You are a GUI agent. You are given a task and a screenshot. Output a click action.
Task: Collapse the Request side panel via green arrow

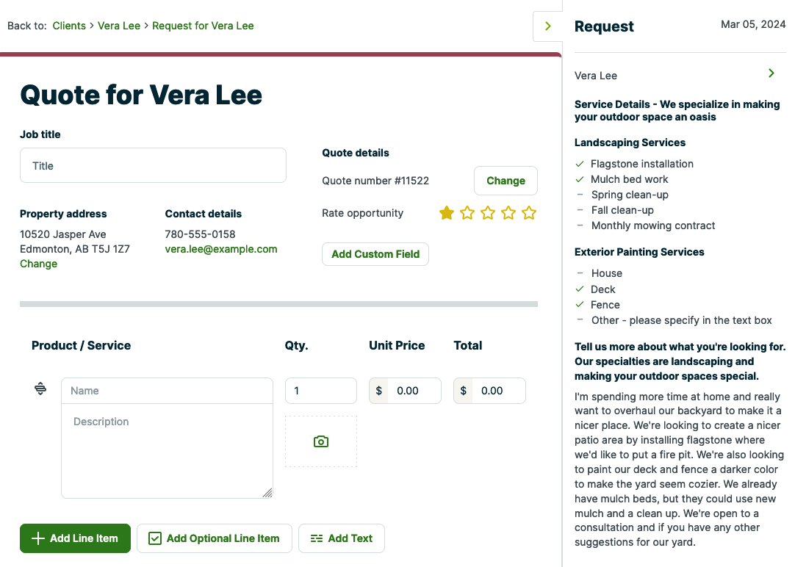pos(547,25)
